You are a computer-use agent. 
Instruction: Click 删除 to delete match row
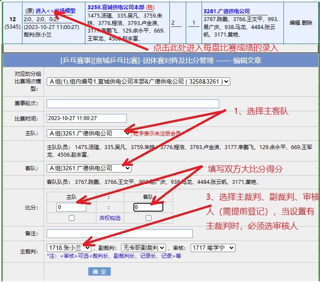[x=307, y=22]
